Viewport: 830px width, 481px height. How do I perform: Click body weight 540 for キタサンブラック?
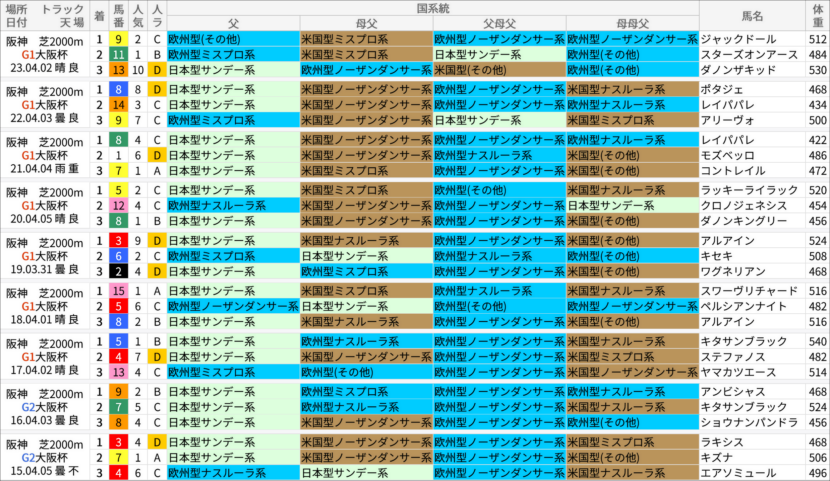click(x=818, y=342)
